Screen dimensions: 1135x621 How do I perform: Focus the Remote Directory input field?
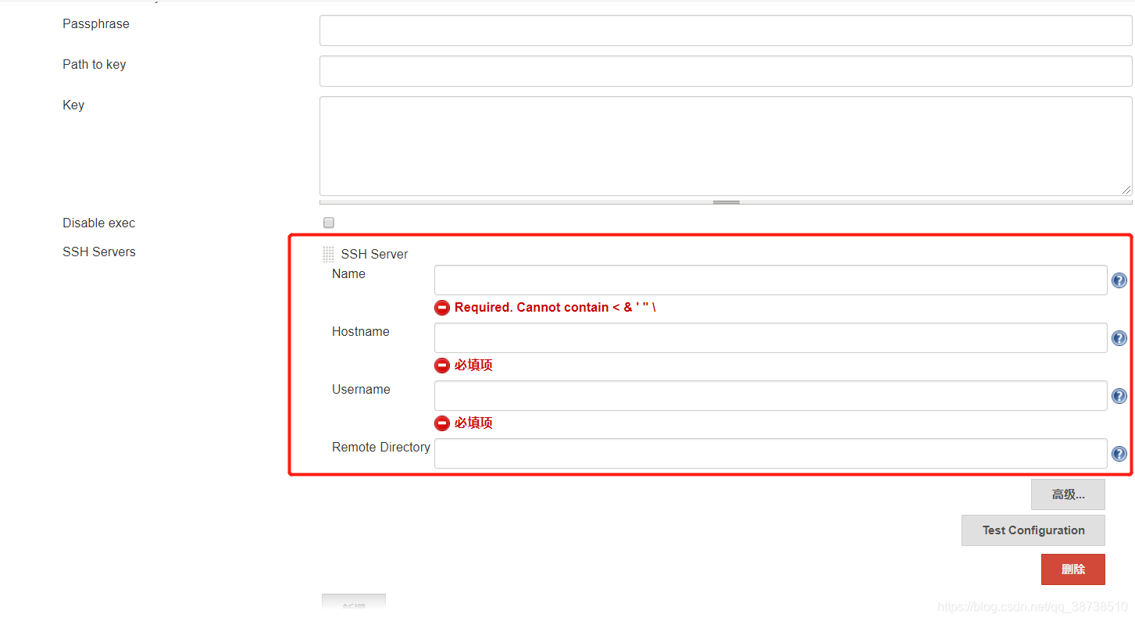coord(770,453)
